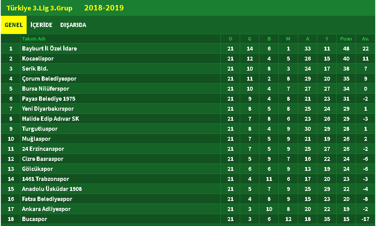This screenshot has width=376, height=226.
Task: Open 24 Erzincanspor team link
Action: click(x=43, y=149)
